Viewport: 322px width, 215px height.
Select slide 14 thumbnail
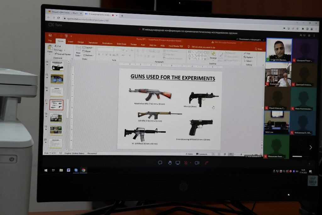click(57, 66)
